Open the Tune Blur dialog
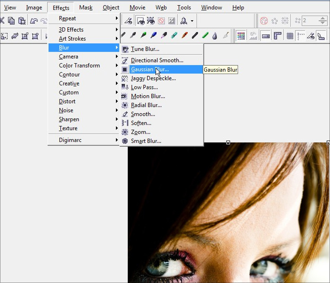This screenshot has height=283, width=330. 145,49
